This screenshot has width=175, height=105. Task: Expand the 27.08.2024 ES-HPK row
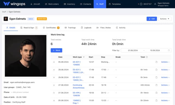[54, 93]
